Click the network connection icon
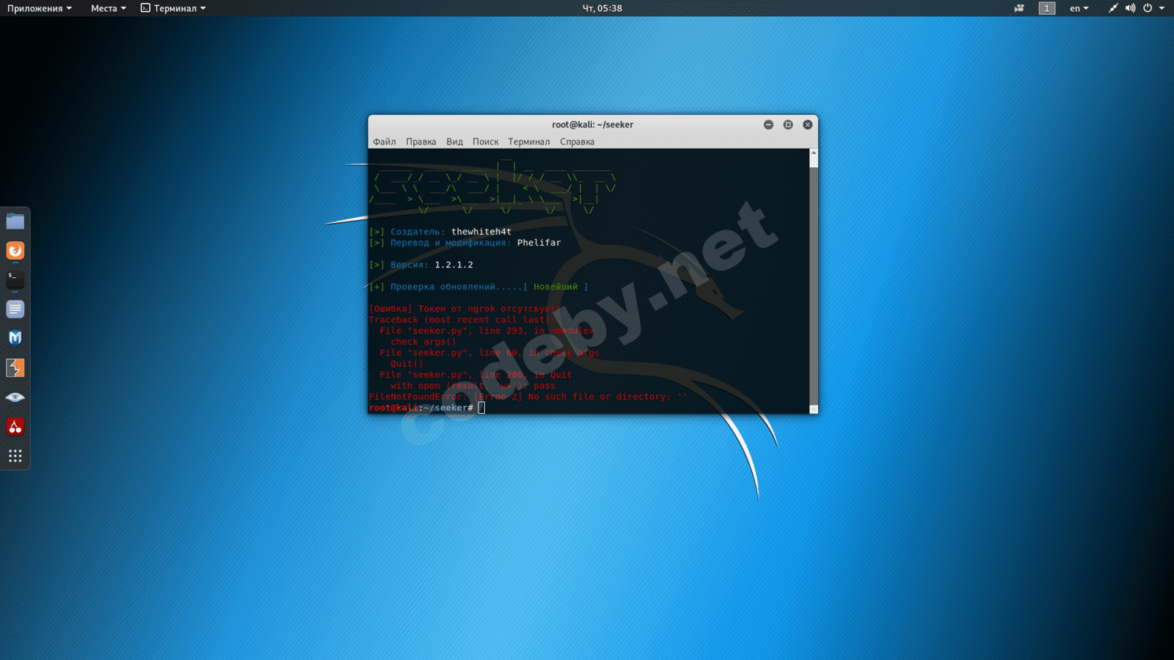1174x660 pixels. click(x=1113, y=8)
